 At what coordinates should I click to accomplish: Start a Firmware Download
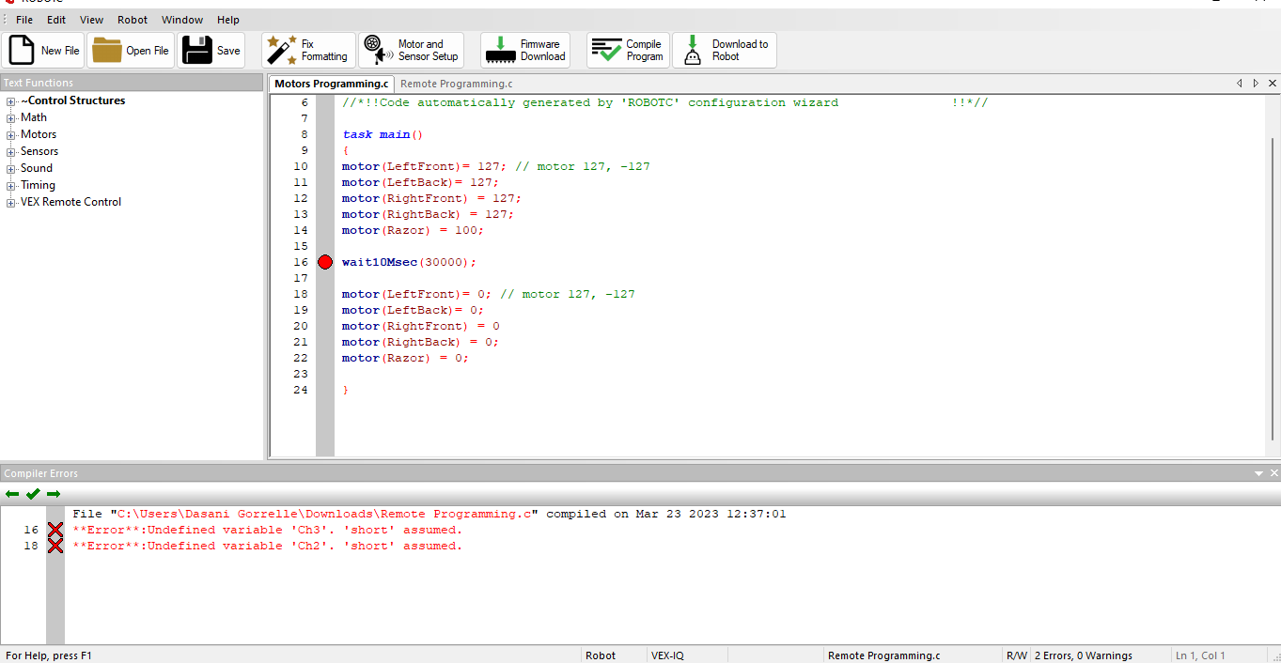click(525, 50)
